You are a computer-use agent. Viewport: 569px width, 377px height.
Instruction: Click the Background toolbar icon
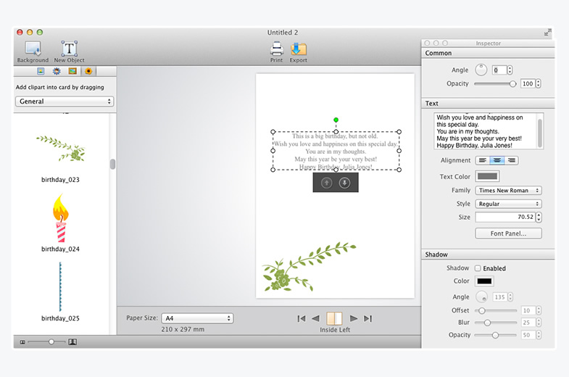[x=33, y=49]
